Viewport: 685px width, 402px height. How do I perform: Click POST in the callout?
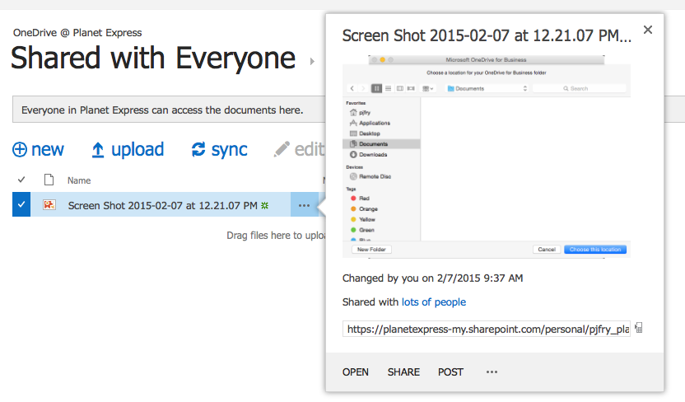(x=450, y=372)
